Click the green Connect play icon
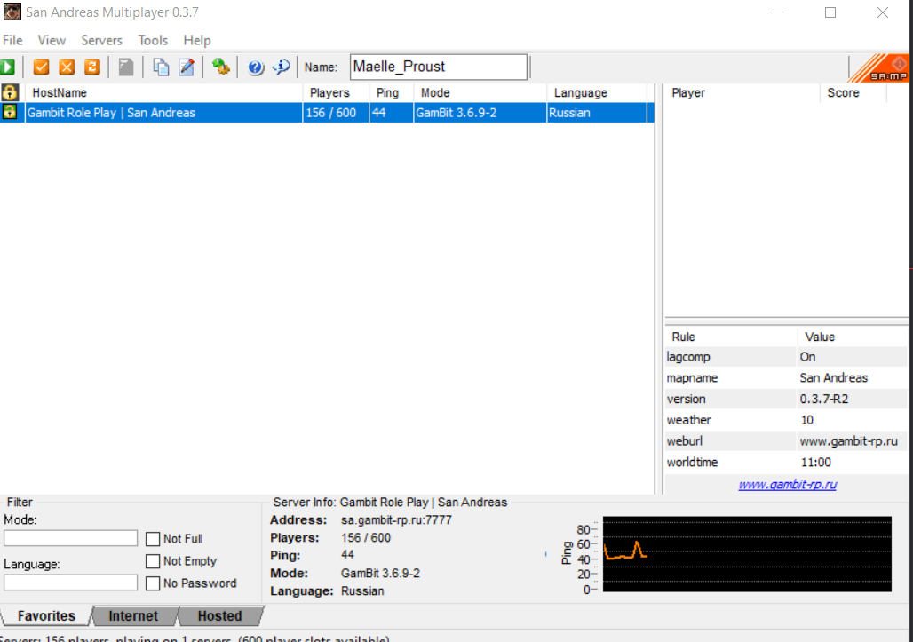 tap(7, 67)
